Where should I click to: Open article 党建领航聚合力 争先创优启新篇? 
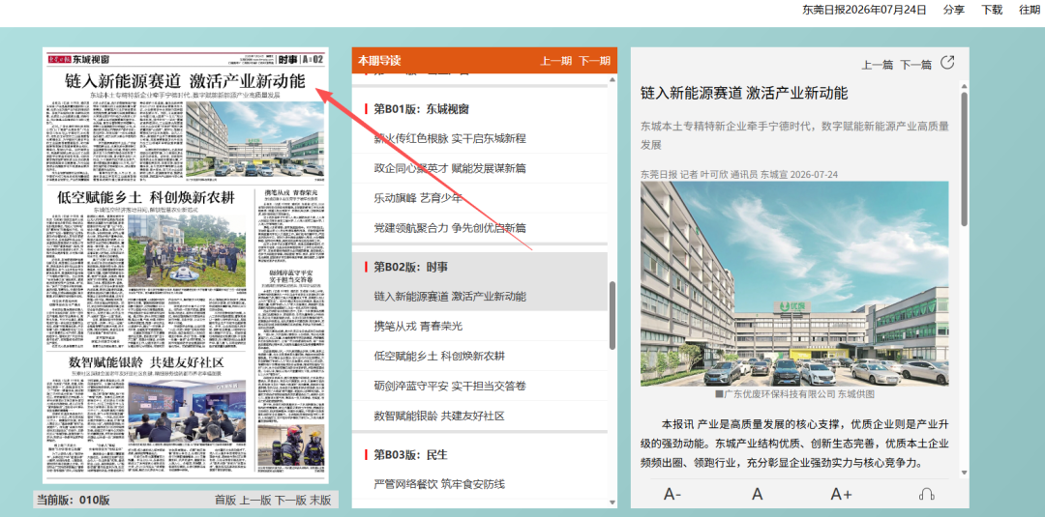pos(450,227)
